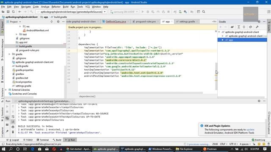
Task: Open the File menu
Action: tap(3, 7)
